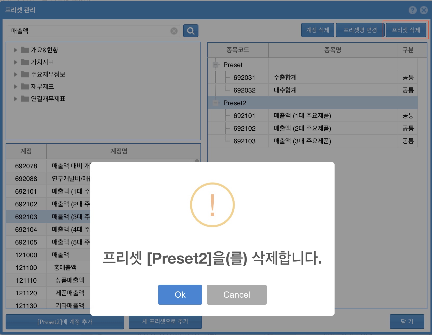Image resolution: width=432 pixels, height=335 pixels.
Task: Collapse the Preset tree node
Action: (216, 65)
